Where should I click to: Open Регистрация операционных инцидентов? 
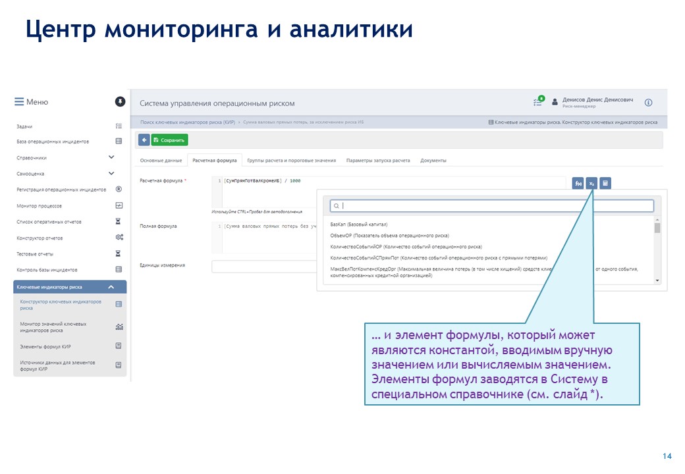61,190
